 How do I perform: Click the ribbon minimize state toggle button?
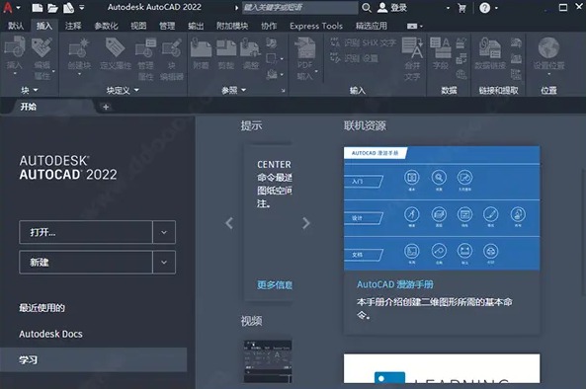point(412,26)
